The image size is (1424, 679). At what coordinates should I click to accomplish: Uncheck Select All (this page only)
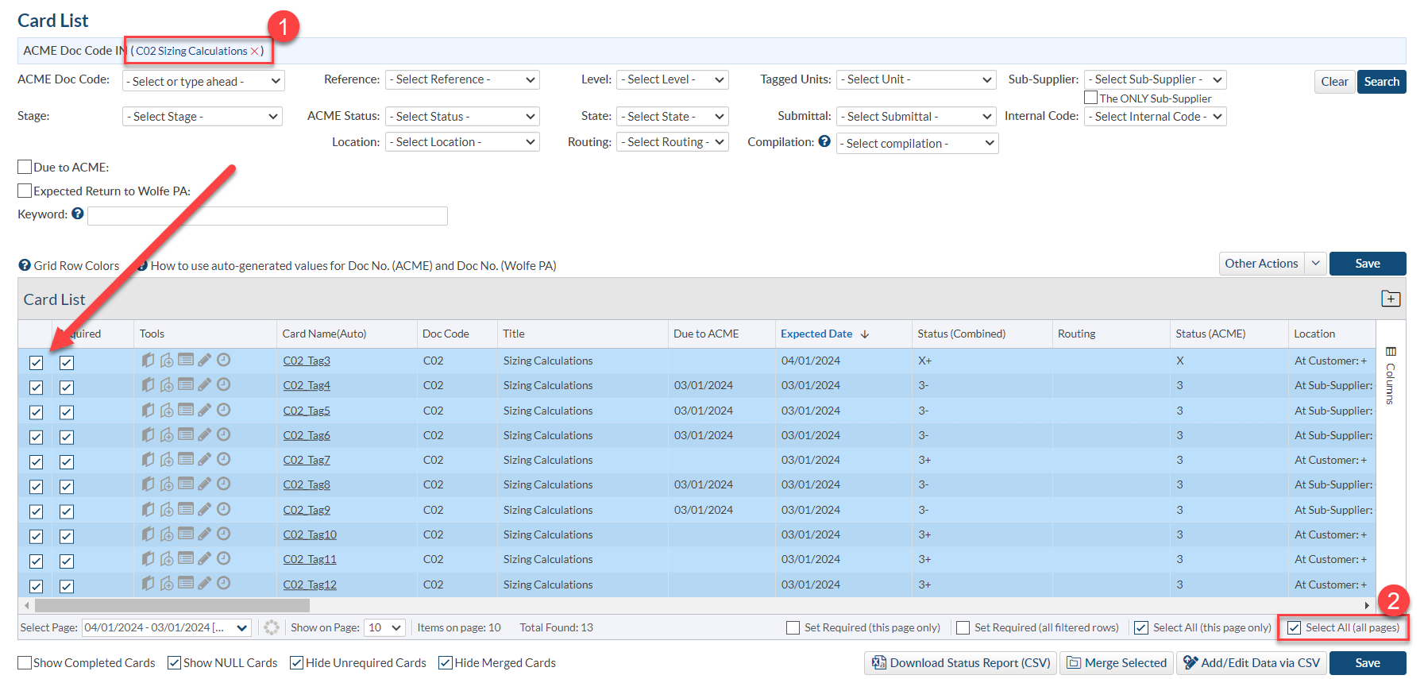tap(1141, 627)
